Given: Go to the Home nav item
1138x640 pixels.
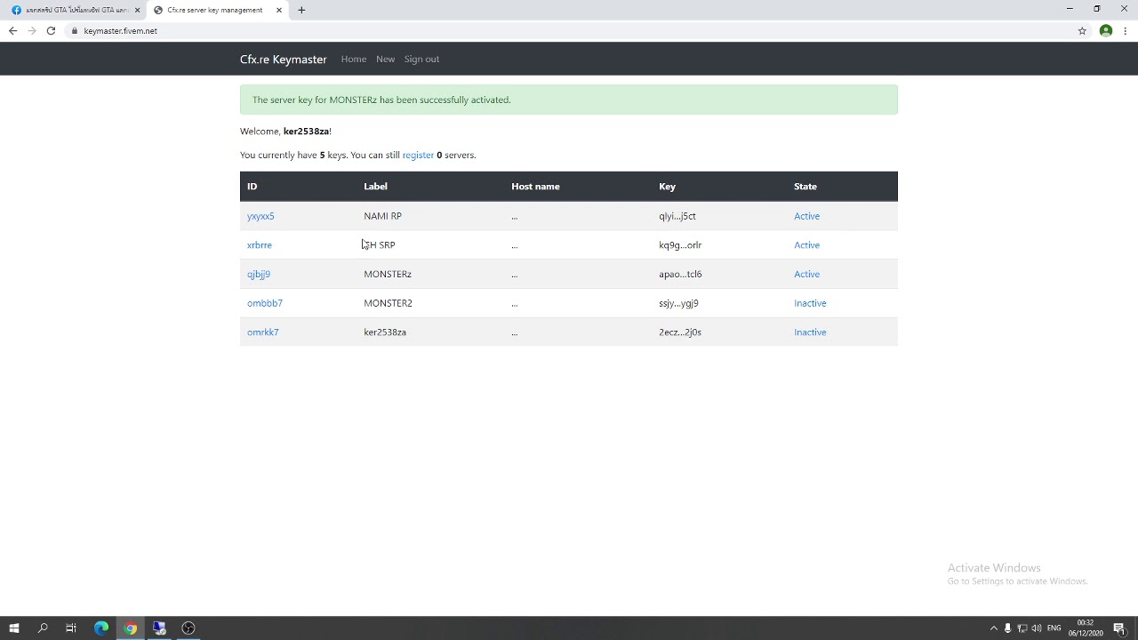Looking at the screenshot, I should click(354, 59).
